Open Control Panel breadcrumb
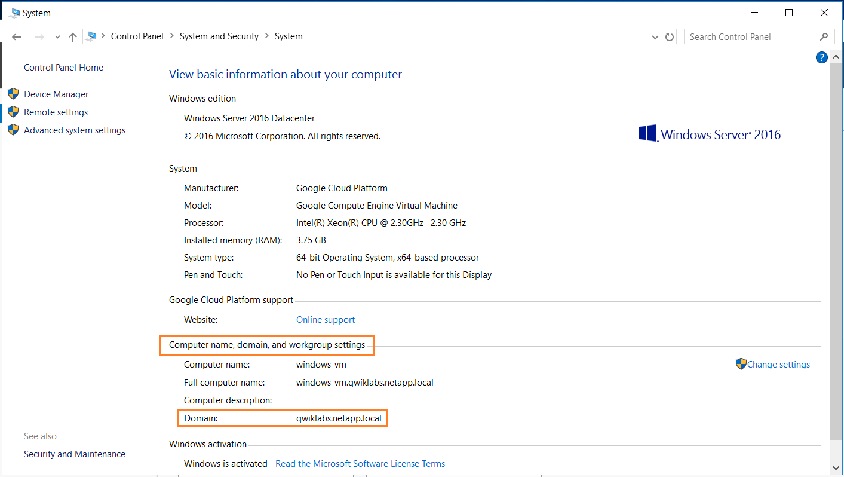The height and width of the screenshot is (477, 844). [137, 36]
